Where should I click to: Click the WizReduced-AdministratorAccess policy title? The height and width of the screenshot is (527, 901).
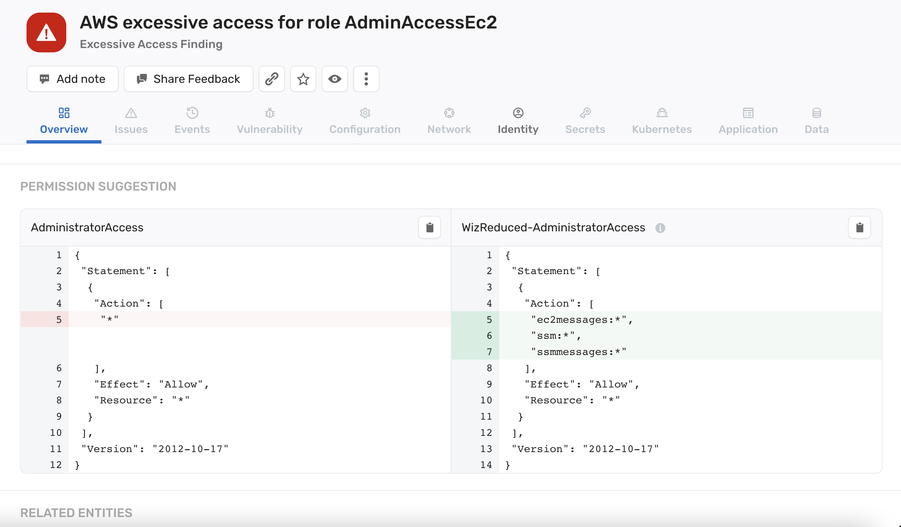coord(553,227)
